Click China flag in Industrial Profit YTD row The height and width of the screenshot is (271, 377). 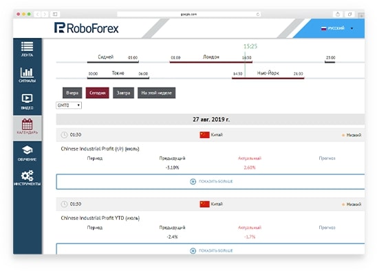pos(204,204)
